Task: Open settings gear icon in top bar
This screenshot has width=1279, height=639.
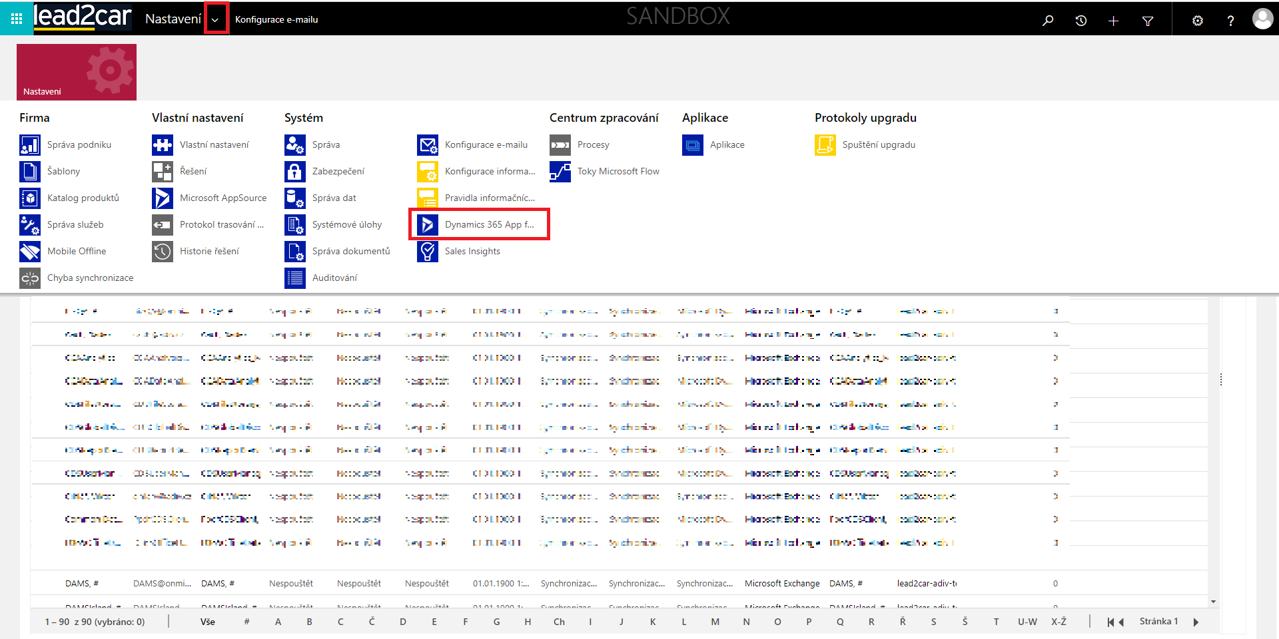Action: [1197, 21]
